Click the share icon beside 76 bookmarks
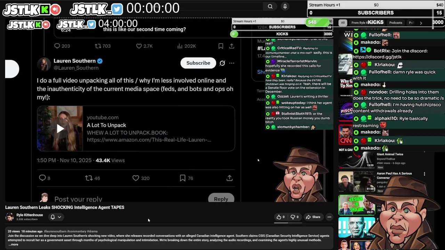Viewport: 445px width, 250px height. [229, 178]
